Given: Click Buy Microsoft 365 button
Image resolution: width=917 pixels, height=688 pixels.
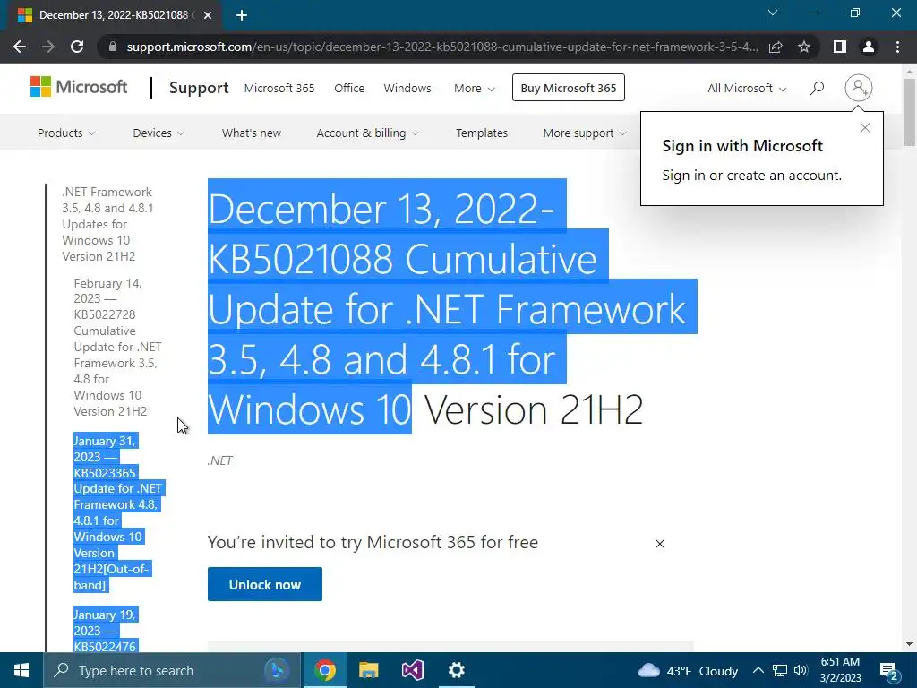Looking at the screenshot, I should tap(569, 88).
